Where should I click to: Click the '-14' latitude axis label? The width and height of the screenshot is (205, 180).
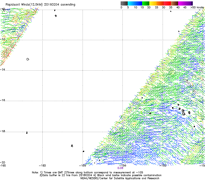[2, 70]
